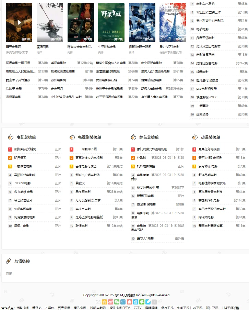Open 走出五月 list link

coord(57,89)
